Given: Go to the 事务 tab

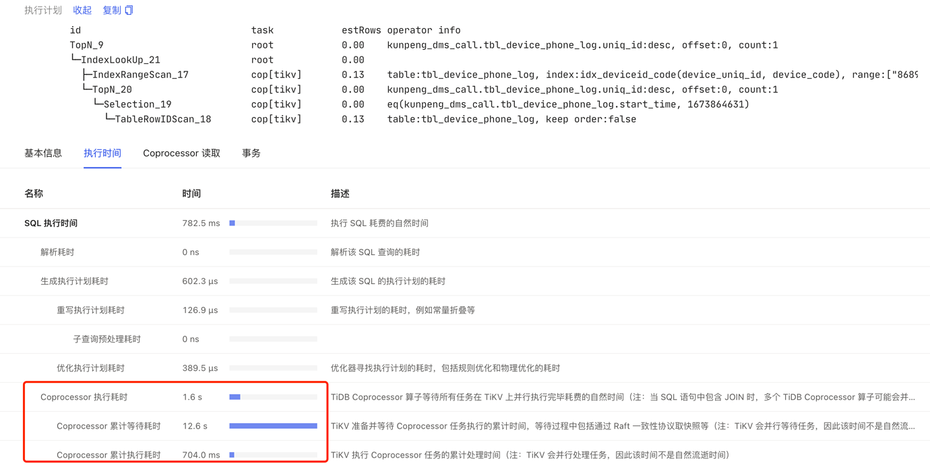Looking at the screenshot, I should pyautogui.click(x=251, y=153).
